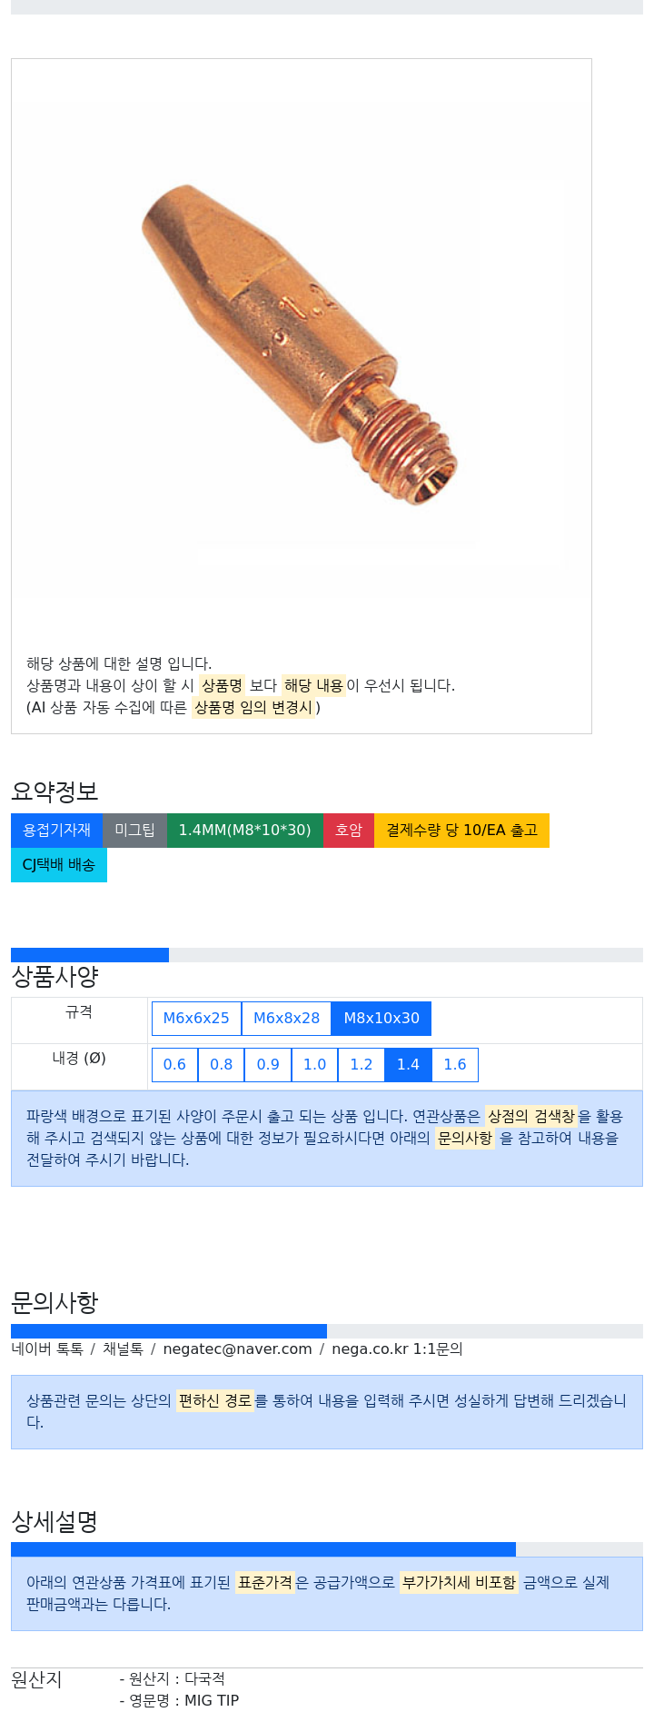654x1712 pixels.
Task: Select the M8x10x30 size option
Action: tap(381, 1019)
